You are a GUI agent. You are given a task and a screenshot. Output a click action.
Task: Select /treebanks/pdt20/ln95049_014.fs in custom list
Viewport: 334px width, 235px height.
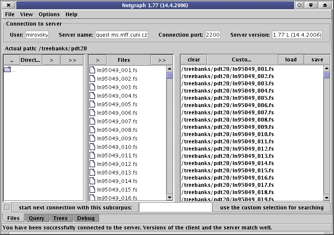click(227, 163)
